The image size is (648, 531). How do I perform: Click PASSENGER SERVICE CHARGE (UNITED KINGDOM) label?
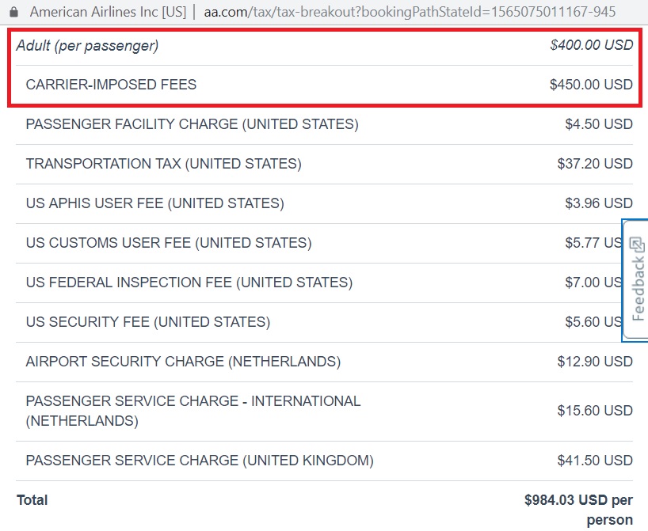200,461
